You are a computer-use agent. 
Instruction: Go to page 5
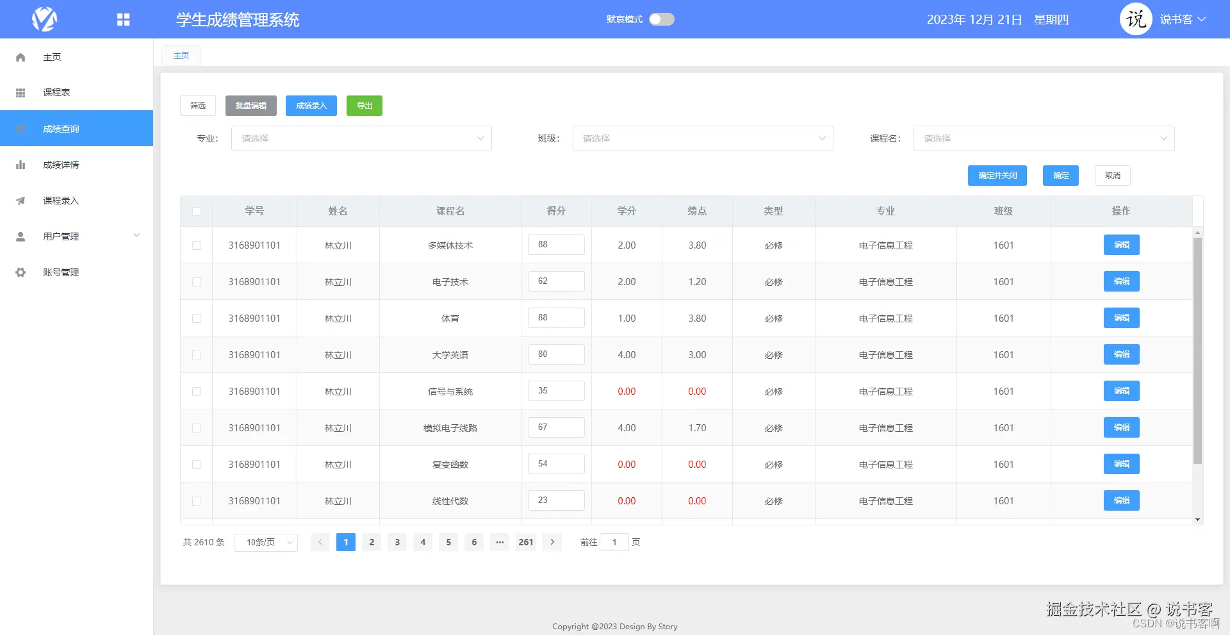click(x=448, y=542)
